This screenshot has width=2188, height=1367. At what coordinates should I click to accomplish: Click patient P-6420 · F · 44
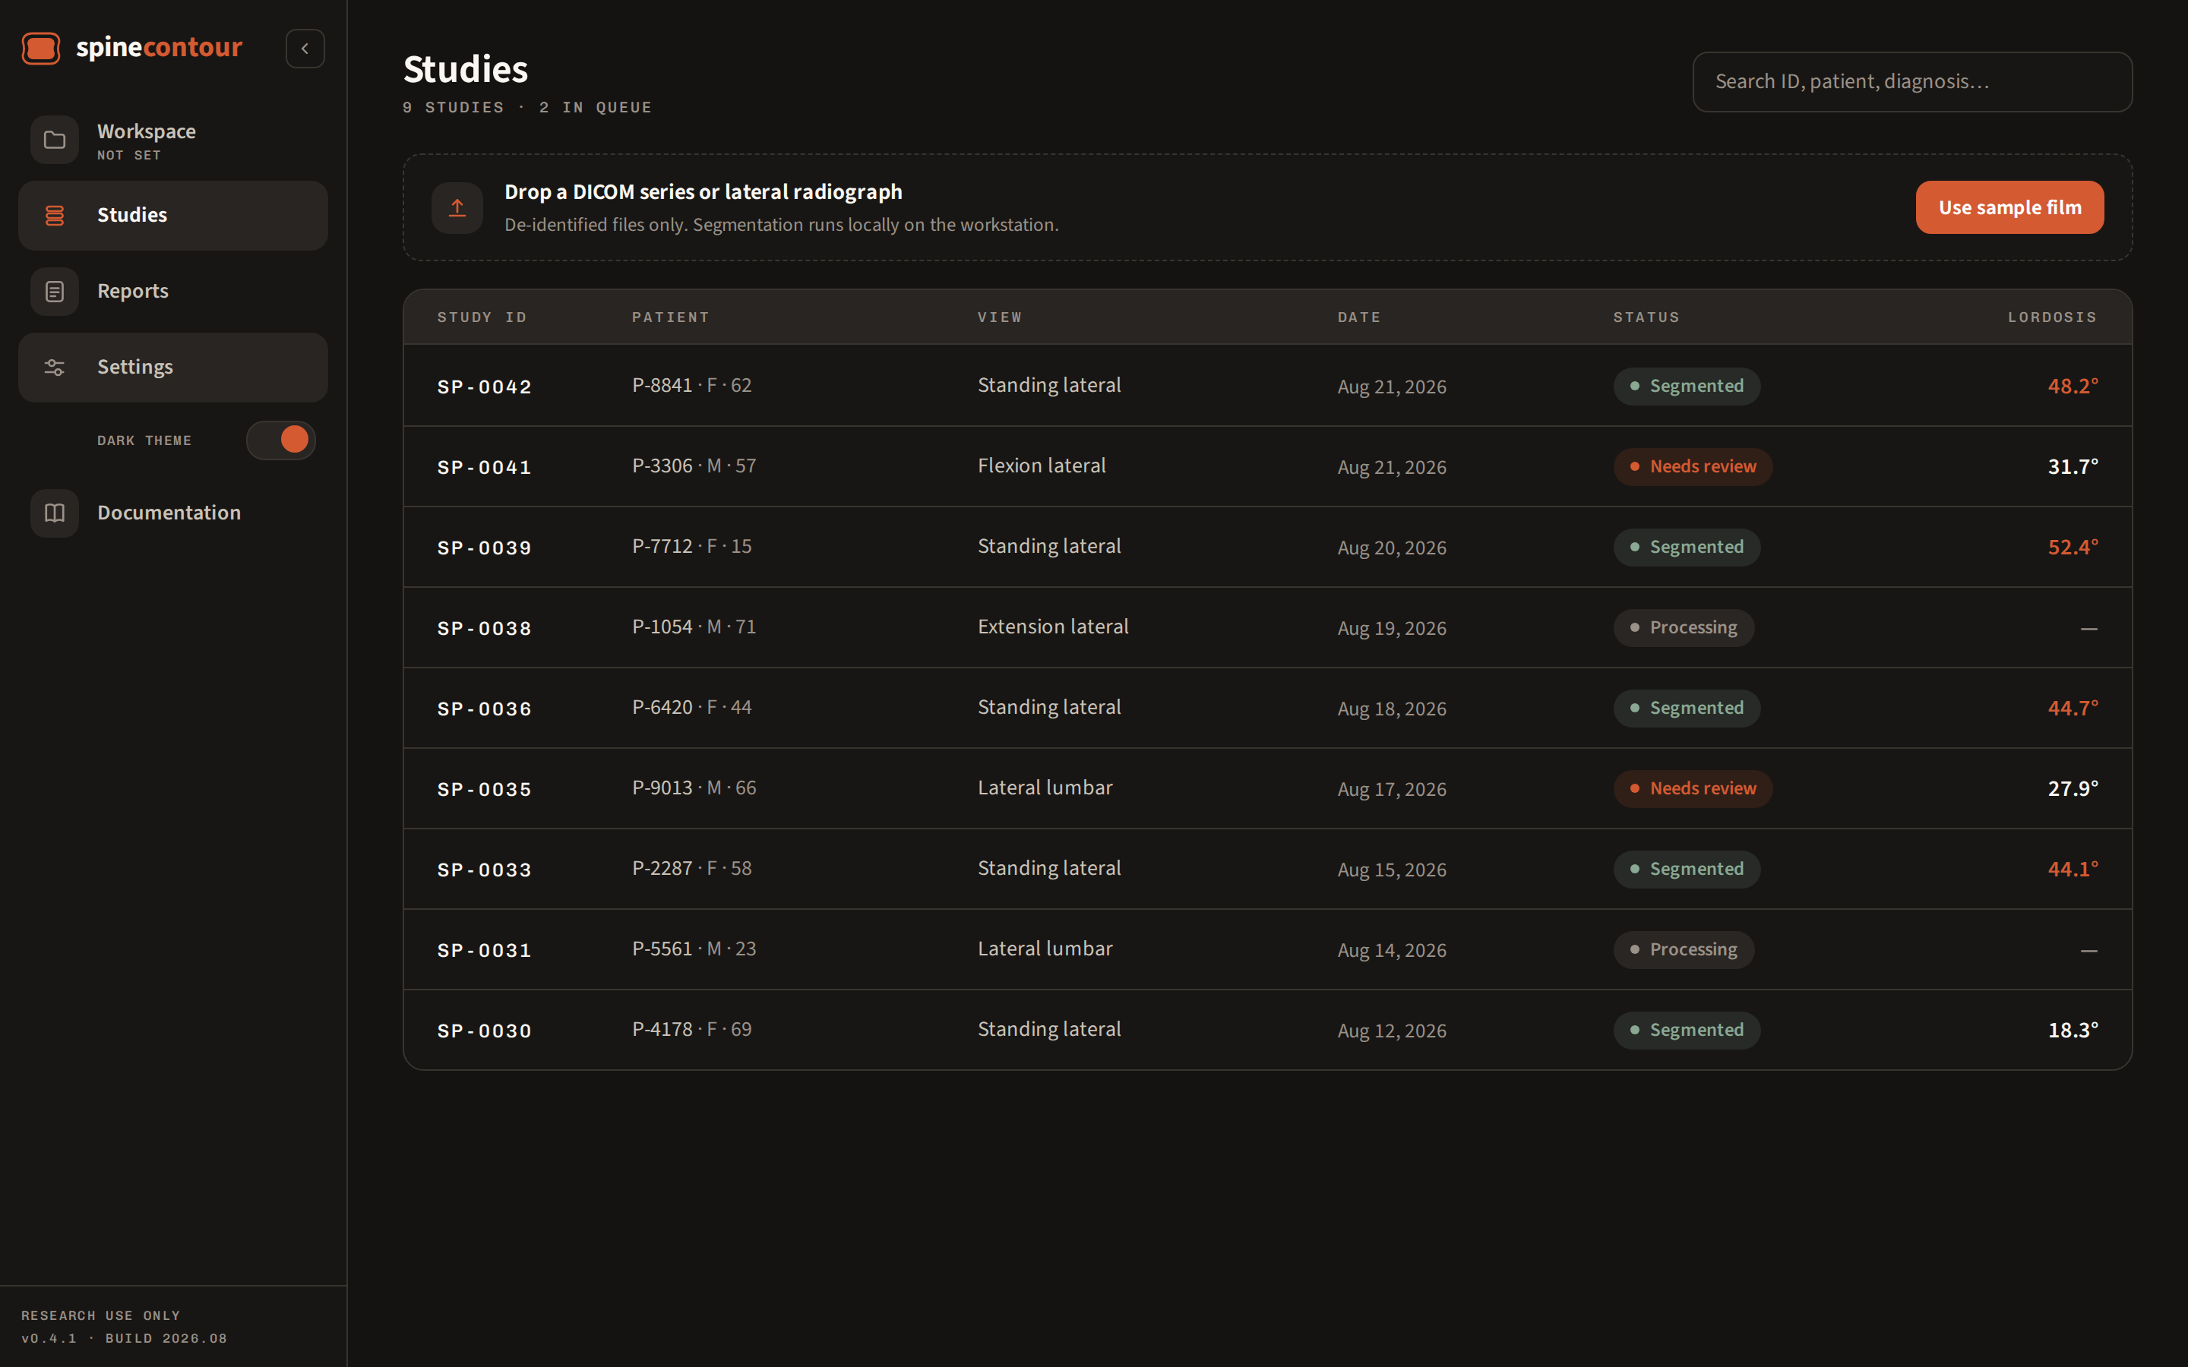coord(691,707)
